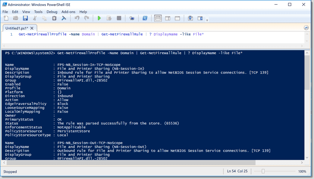
Task: Click the Clear Console Pane icon
Action: [64, 18]
